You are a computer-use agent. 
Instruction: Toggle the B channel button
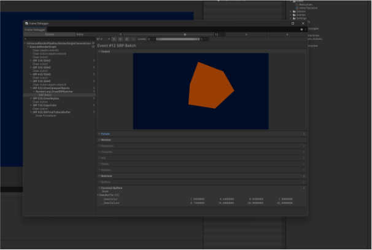click(x=126, y=39)
